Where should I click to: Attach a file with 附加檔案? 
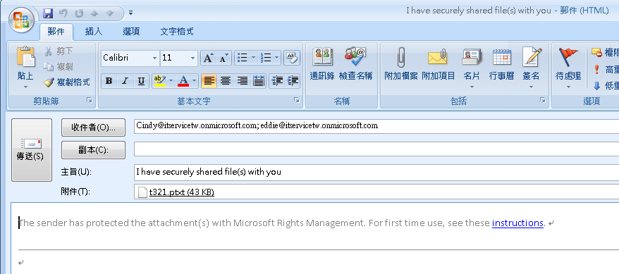coord(401,64)
